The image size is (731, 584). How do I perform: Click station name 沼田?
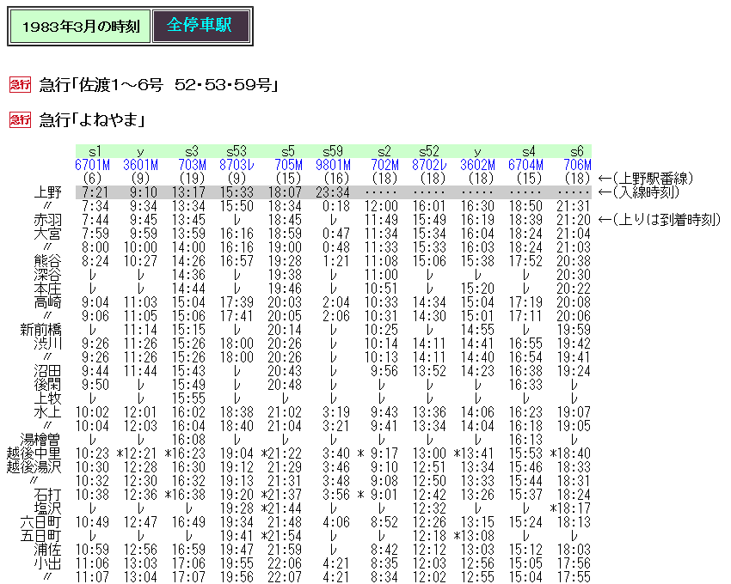(x=47, y=371)
